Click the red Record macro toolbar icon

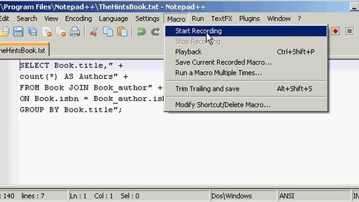(x=335, y=31)
